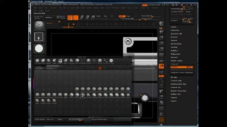Click the orange Menus button
The image size is (227, 127).
(x=145, y=5)
